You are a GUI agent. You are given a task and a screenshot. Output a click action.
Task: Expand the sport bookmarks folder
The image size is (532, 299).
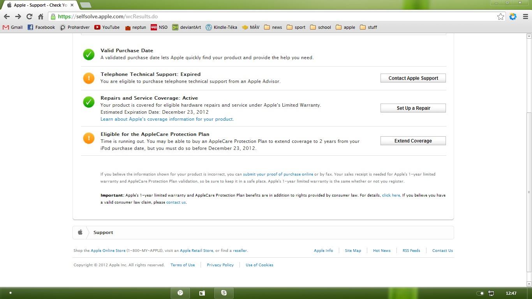pos(296,27)
